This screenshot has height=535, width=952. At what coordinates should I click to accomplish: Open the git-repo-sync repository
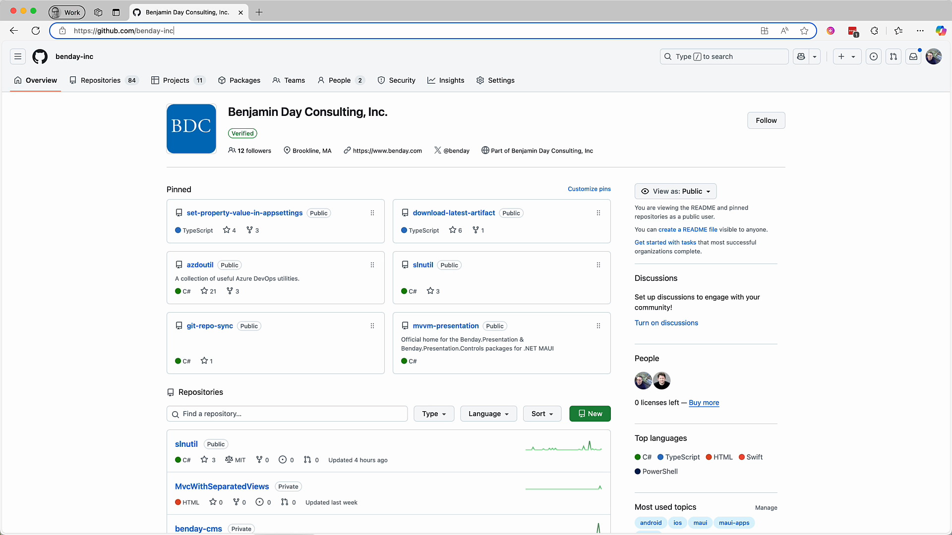[x=210, y=326]
